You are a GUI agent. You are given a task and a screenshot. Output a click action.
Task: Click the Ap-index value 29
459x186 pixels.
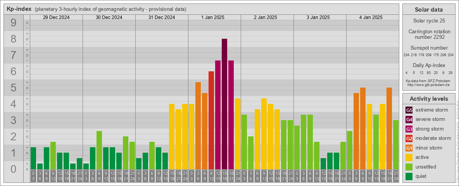(x=450, y=72)
